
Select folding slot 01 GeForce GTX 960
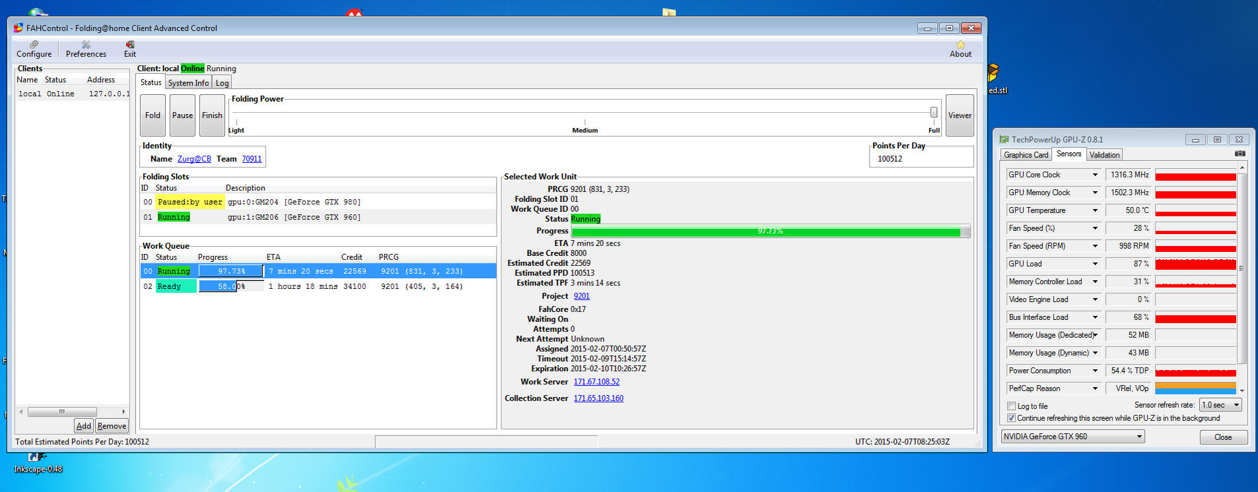(318, 217)
